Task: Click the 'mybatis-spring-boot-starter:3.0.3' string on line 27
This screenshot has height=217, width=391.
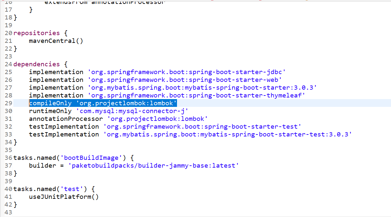Action: [x=202, y=88]
